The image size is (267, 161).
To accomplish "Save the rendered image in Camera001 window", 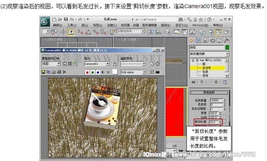I will (x=43, y=72).
